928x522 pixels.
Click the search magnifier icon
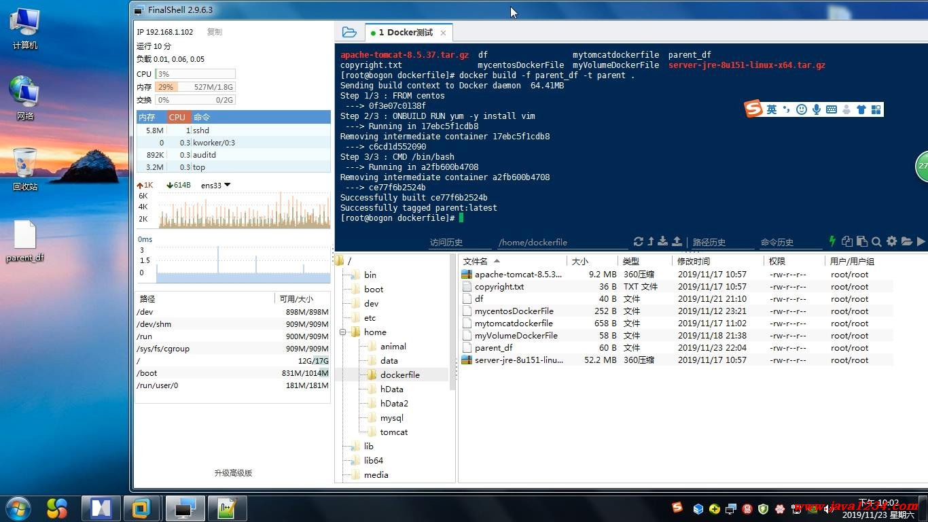pos(876,241)
